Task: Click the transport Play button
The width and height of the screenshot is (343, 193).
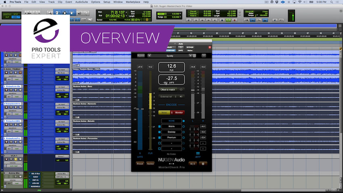Action: pos(228,20)
